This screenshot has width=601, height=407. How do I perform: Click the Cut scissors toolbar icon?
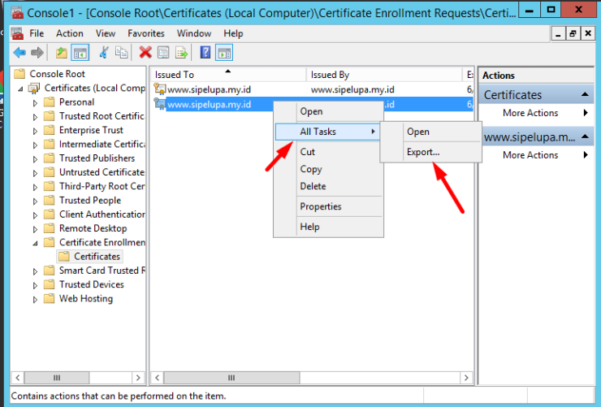[x=104, y=53]
